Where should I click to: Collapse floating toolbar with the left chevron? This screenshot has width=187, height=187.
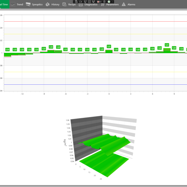point(113,2)
